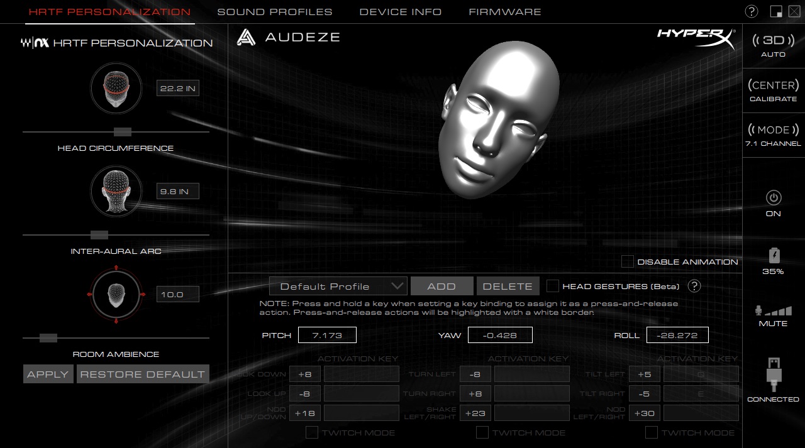Open the help question mark in title bar
The width and height of the screenshot is (805, 448).
[752, 12]
